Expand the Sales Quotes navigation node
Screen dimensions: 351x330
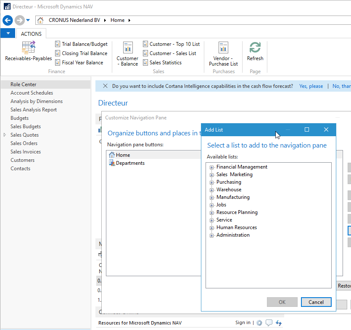5,135
